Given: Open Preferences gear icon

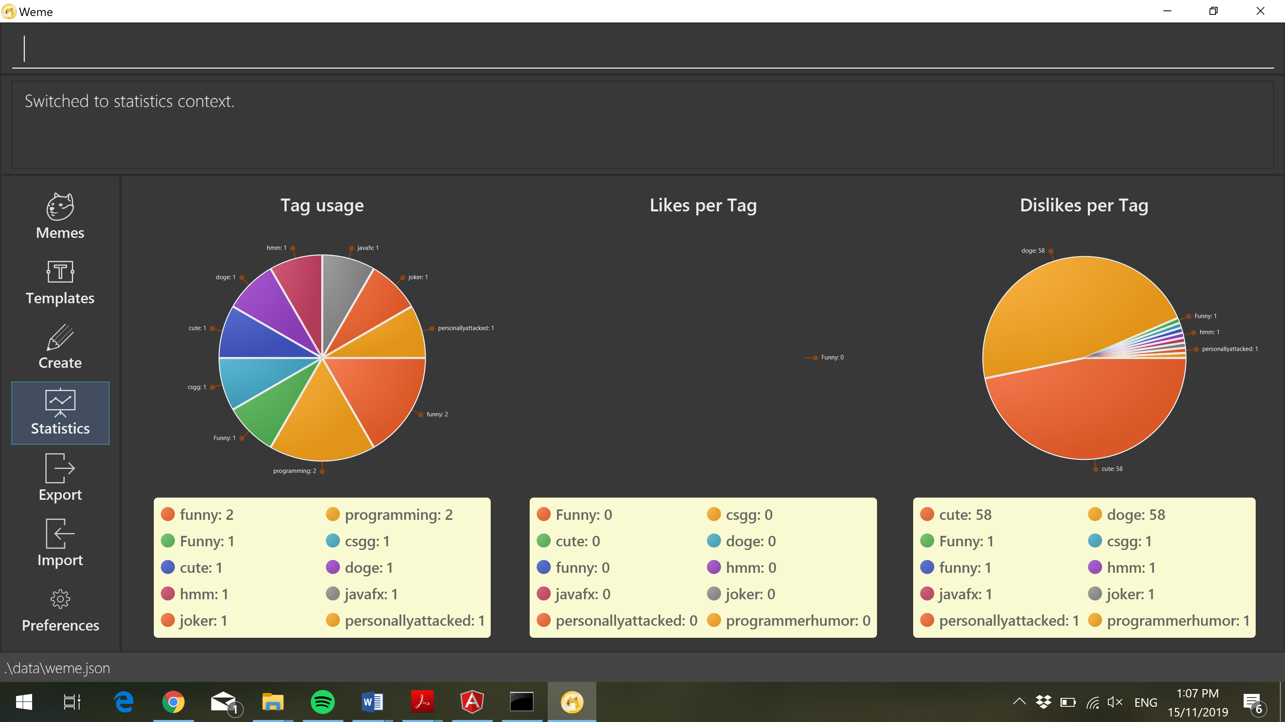Looking at the screenshot, I should click(60, 599).
